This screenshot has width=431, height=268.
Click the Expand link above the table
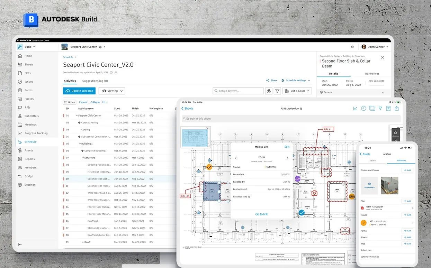tap(83, 102)
